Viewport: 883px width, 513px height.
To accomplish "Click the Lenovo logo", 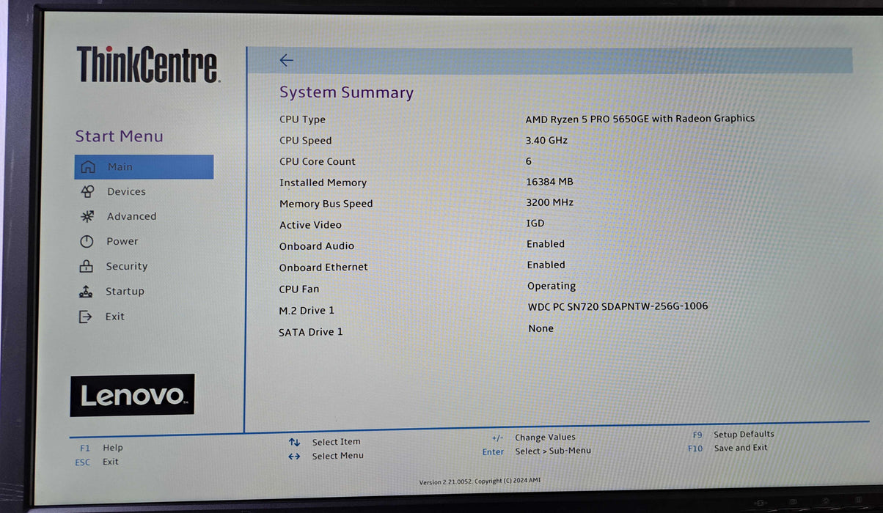I will point(132,395).
